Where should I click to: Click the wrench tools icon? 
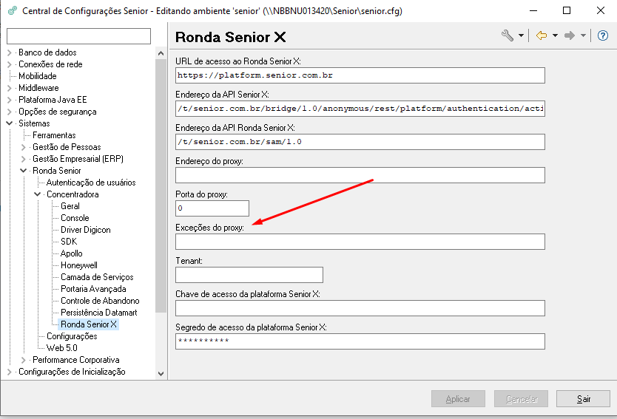[x=508, y=35]
